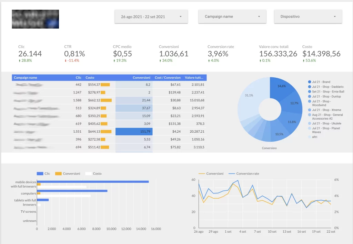Select Jul 21 - Shop - Ukulele legend entry
Viewport: 353px width, 244px height.
click(324, 123)
